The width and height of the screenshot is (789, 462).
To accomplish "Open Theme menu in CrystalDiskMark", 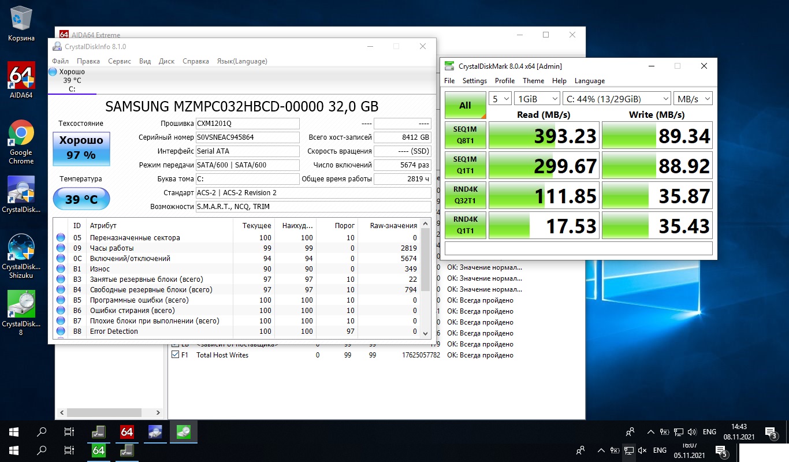I will coord(534,81).
